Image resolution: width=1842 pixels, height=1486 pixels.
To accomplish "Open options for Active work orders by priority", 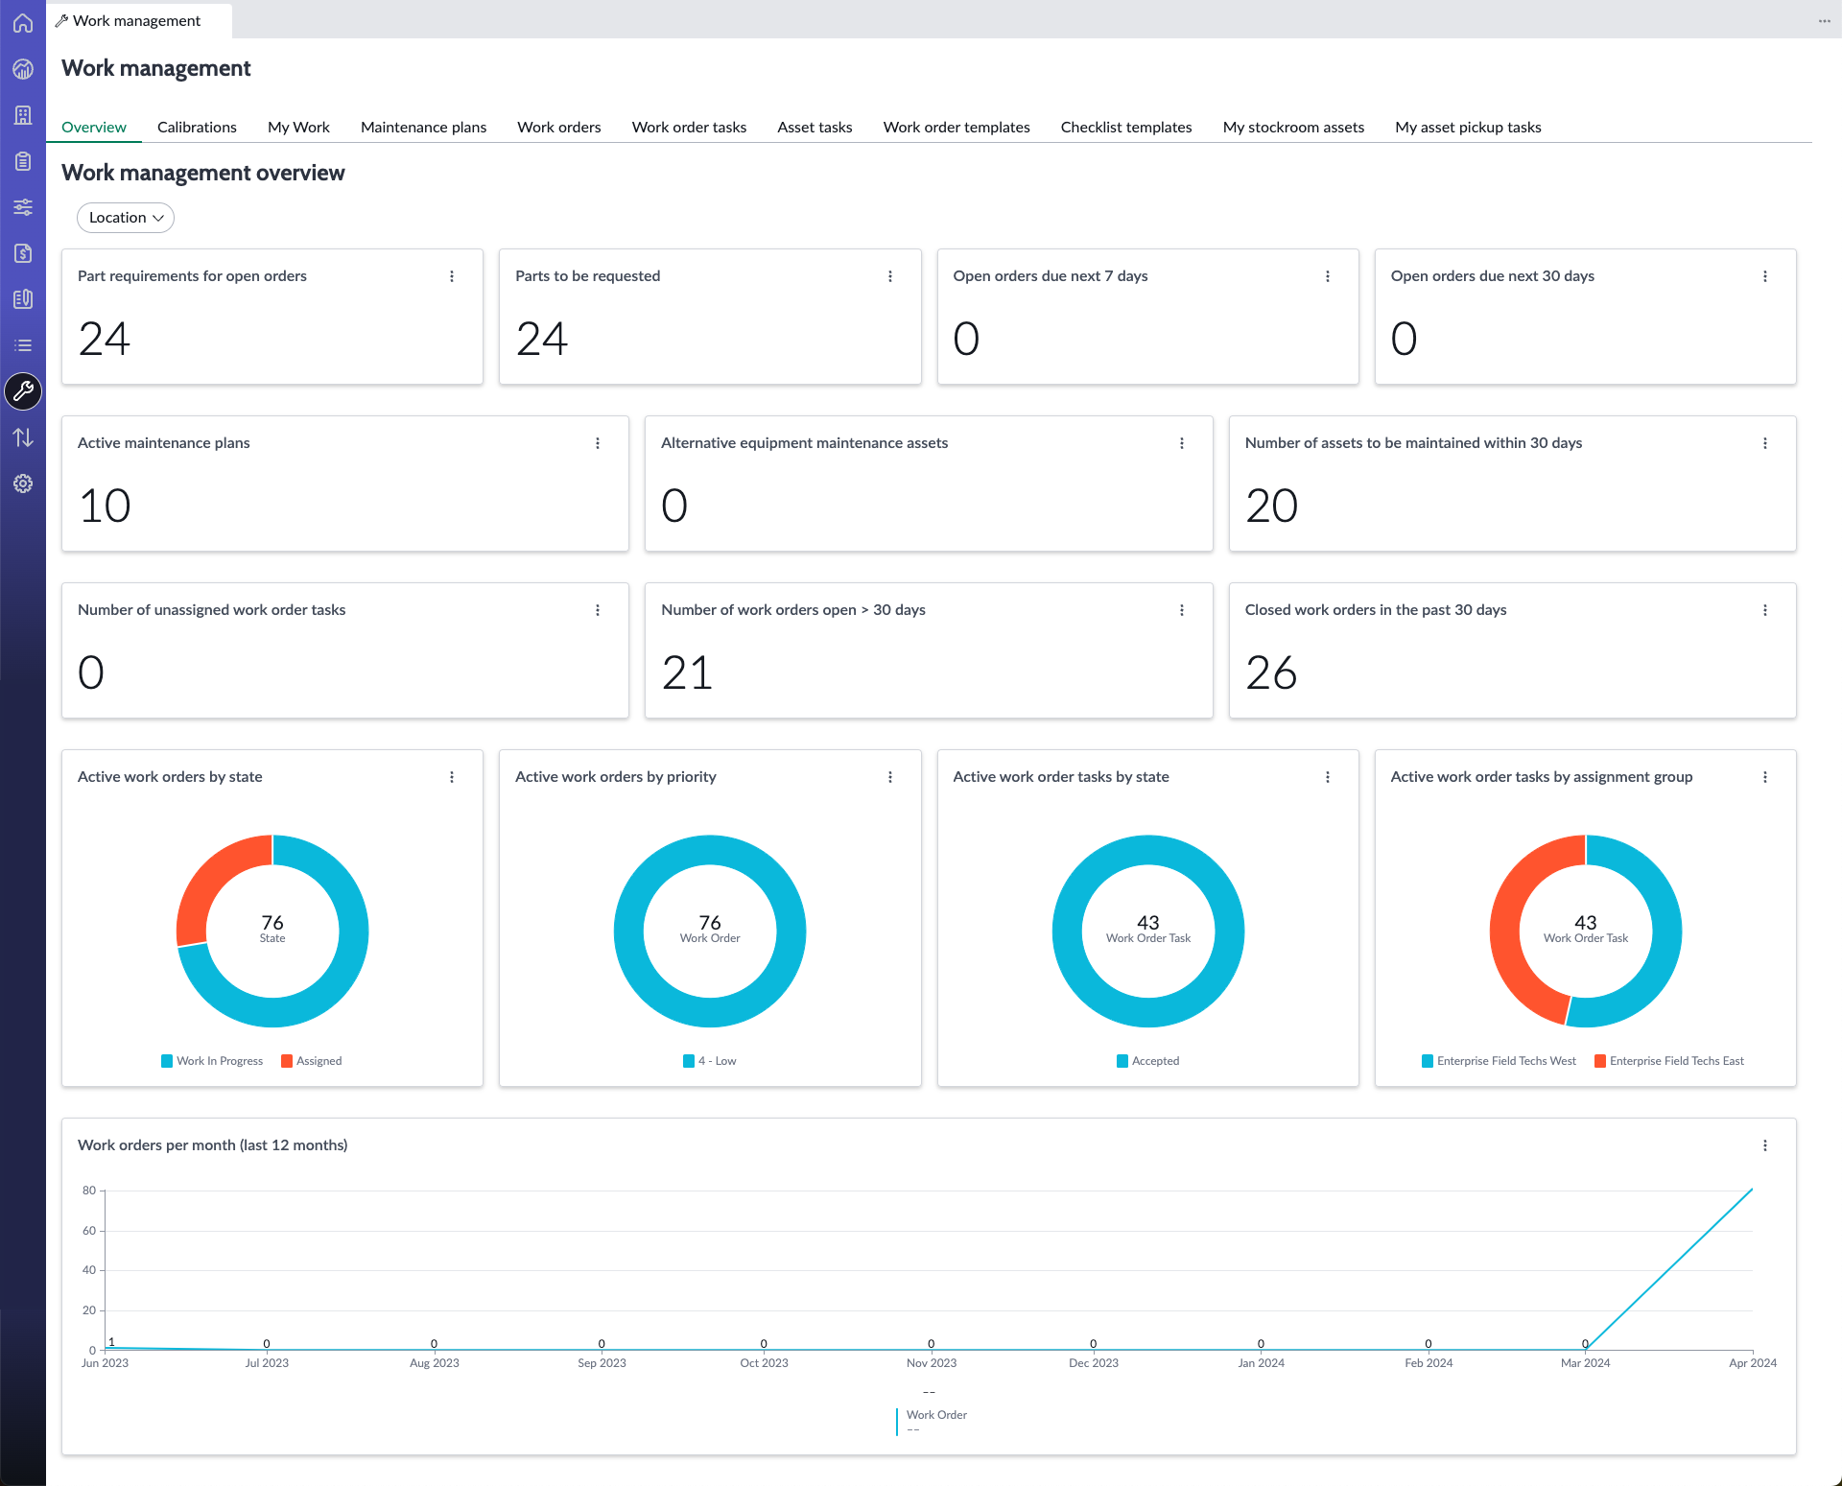I will click(890, 777).
